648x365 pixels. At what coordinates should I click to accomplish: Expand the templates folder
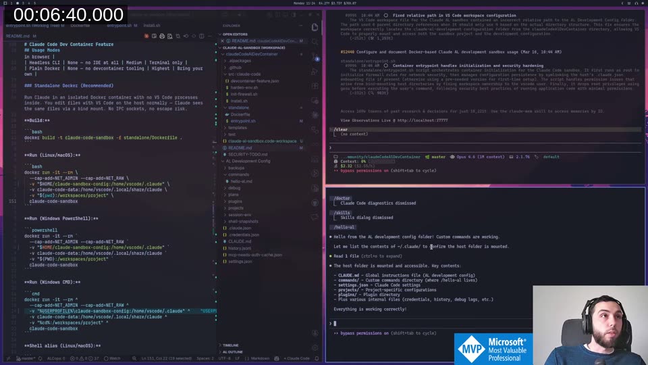click(x=238, y=127)
